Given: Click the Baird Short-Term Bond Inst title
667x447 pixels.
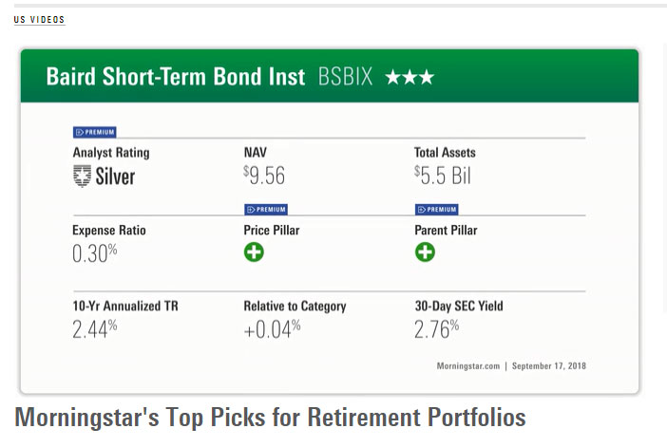Looking at the screenshot, I should [x=176, y=77].
